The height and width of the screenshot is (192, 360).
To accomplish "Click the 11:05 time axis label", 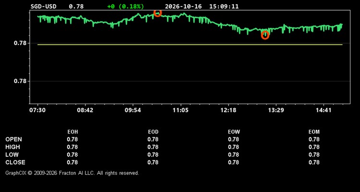I will coord(180,110).
